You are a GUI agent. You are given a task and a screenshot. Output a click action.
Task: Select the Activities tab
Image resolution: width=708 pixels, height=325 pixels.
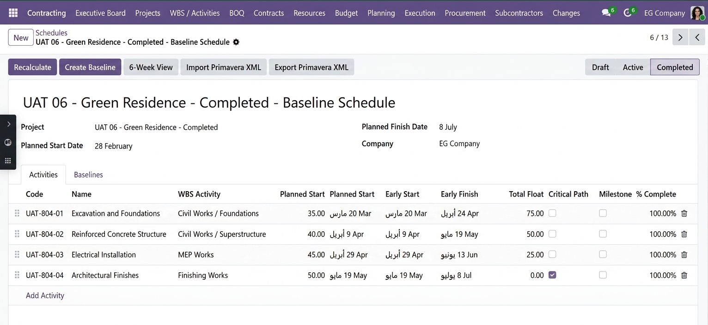(43, 175)
